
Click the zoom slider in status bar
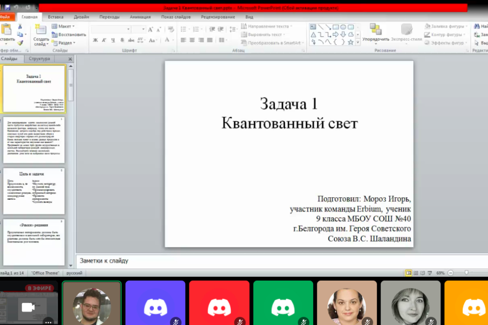tap(467, 273)
